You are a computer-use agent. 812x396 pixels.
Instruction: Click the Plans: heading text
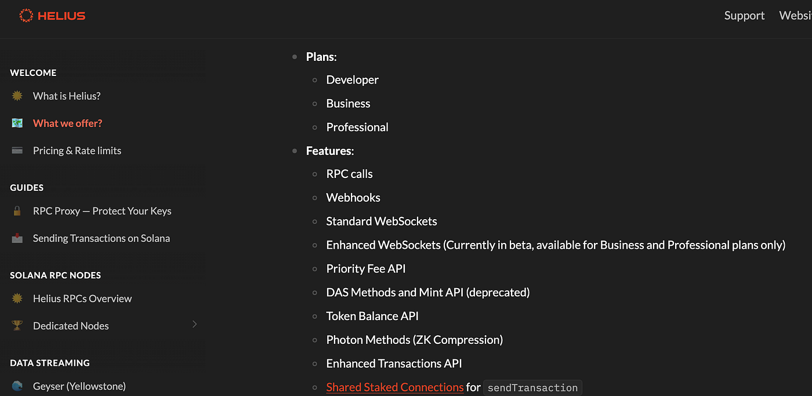321,57
